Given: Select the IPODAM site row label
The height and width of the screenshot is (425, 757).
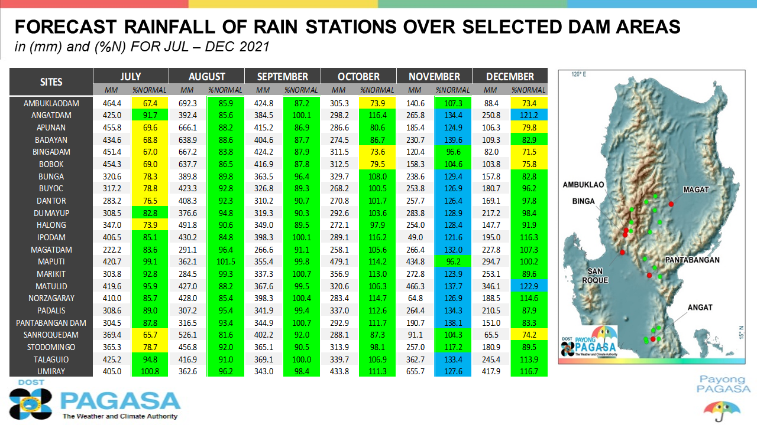Looking at the screenshot, I should (x=51, y=238).
